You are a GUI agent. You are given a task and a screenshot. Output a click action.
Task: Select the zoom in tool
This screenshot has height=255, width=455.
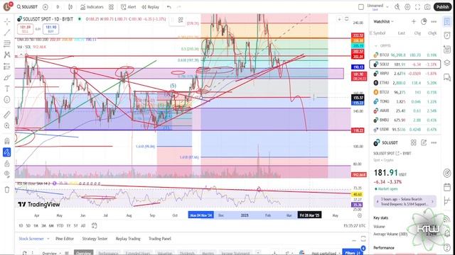pos(7,126)
